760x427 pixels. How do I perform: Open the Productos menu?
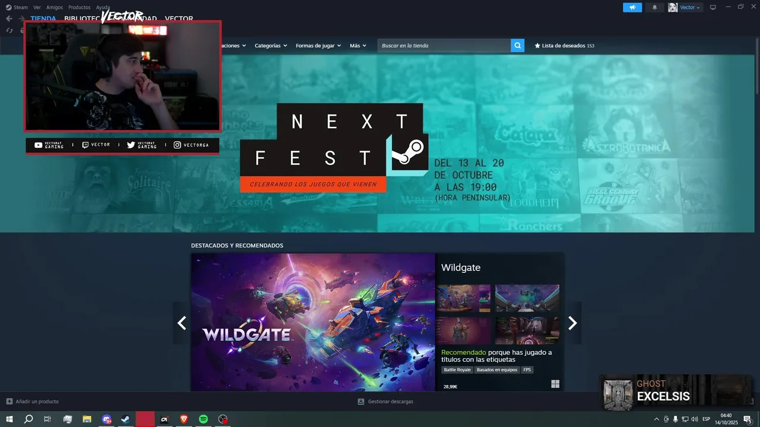80,8
